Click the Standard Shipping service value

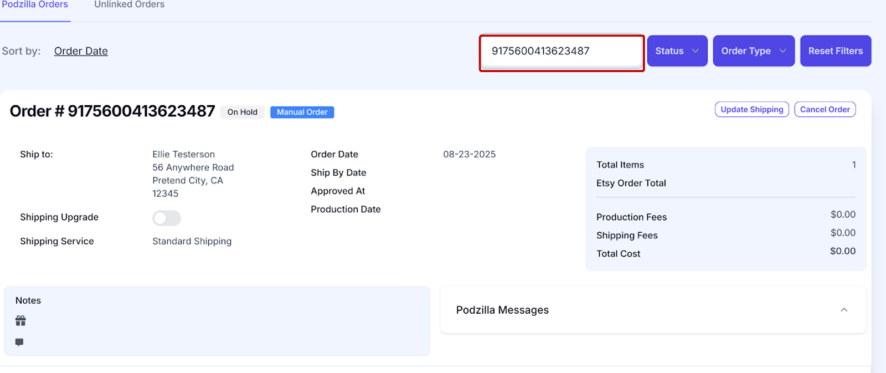[x=192, y=241]
